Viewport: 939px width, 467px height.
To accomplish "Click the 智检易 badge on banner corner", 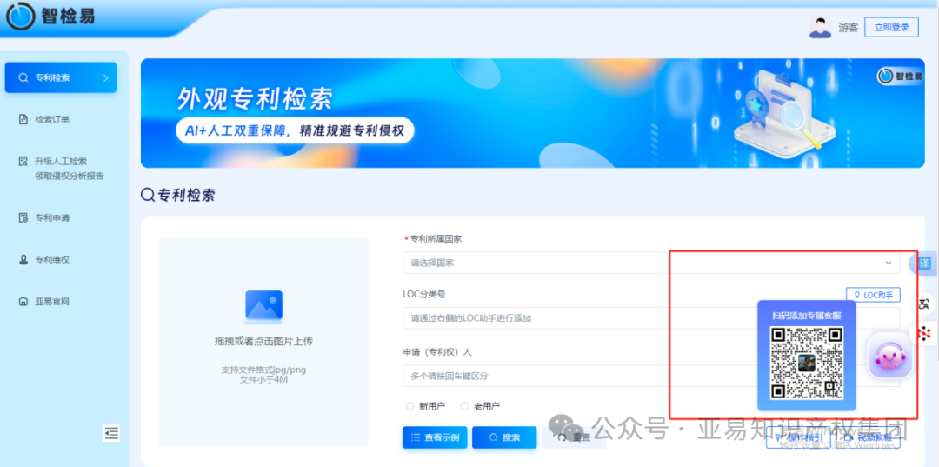I will click(x=900, y=76).
